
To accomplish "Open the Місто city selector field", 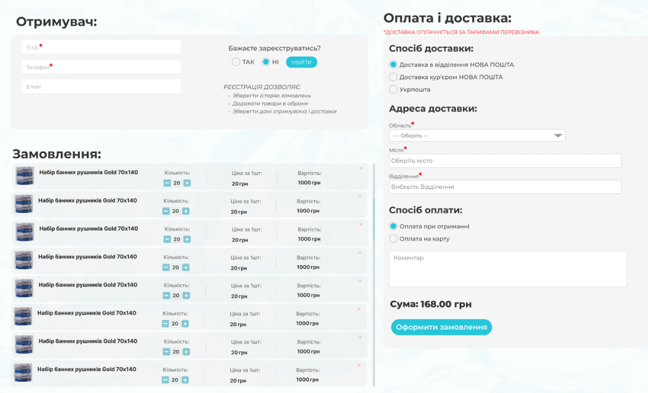I will (x=505, y=161).
